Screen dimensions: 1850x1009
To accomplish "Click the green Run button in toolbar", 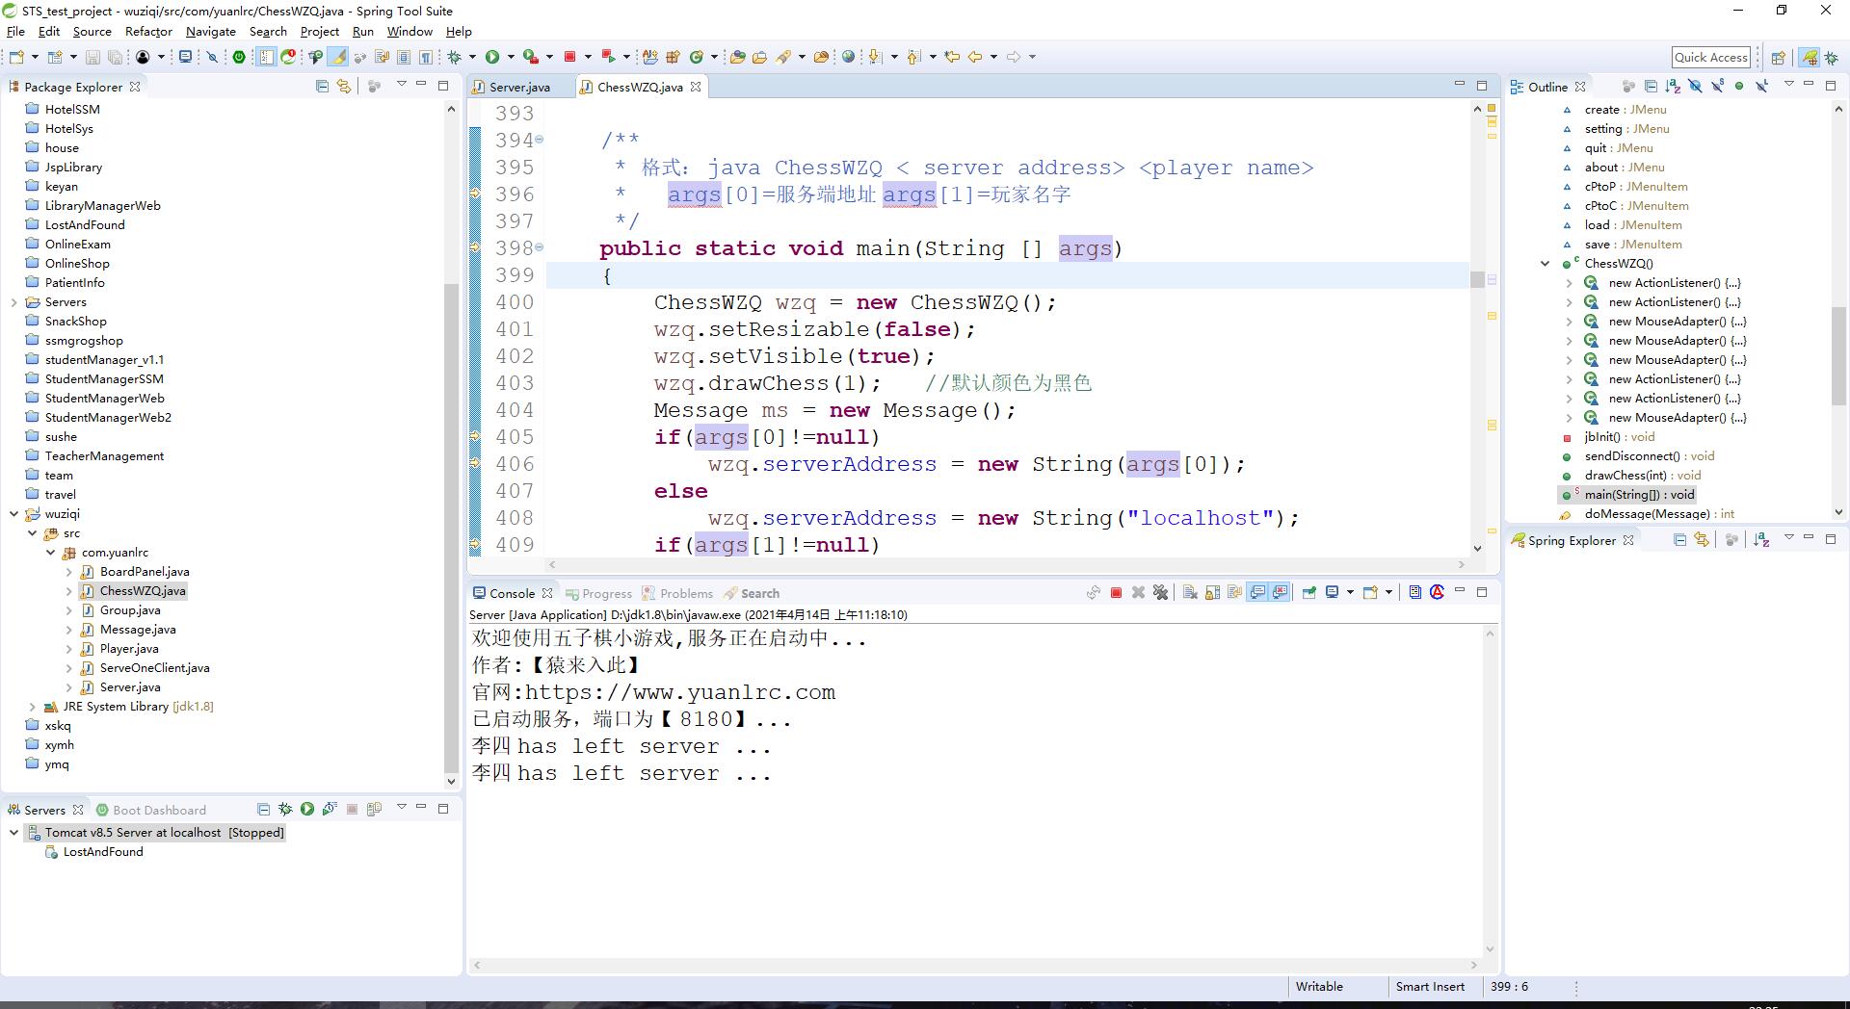I will (x=492, y=57).
